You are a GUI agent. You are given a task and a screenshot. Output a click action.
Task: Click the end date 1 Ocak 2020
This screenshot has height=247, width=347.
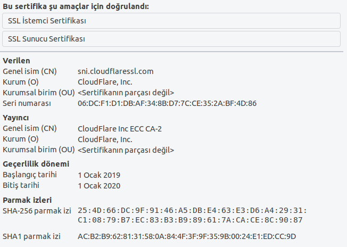tap(99, 186)
